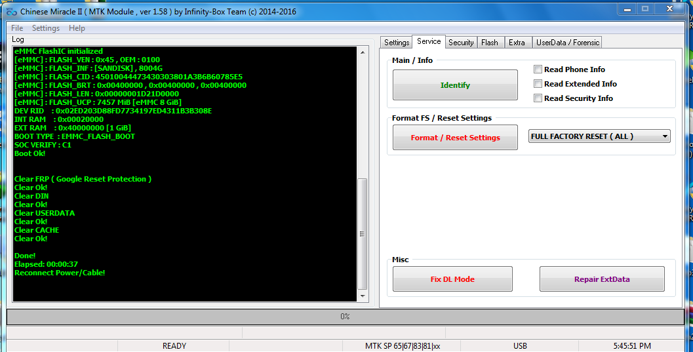Click log line 'Reconnect Power/Cable!'

60,273
